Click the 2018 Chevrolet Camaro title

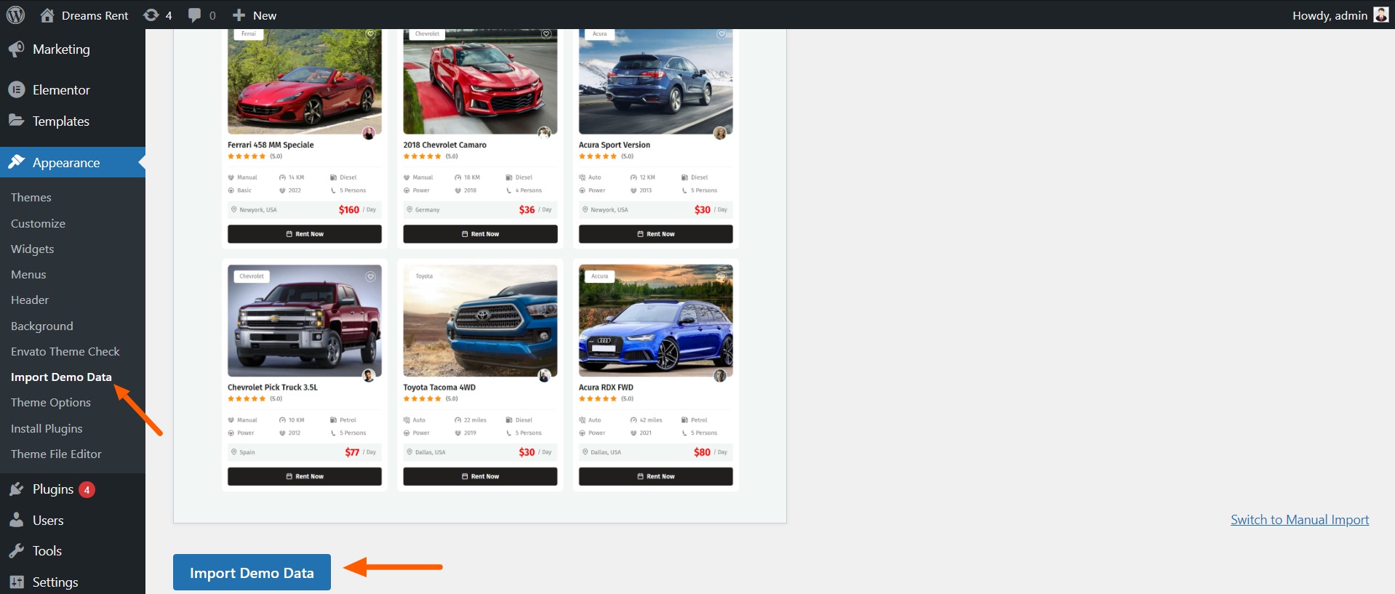tap(445, 145)
